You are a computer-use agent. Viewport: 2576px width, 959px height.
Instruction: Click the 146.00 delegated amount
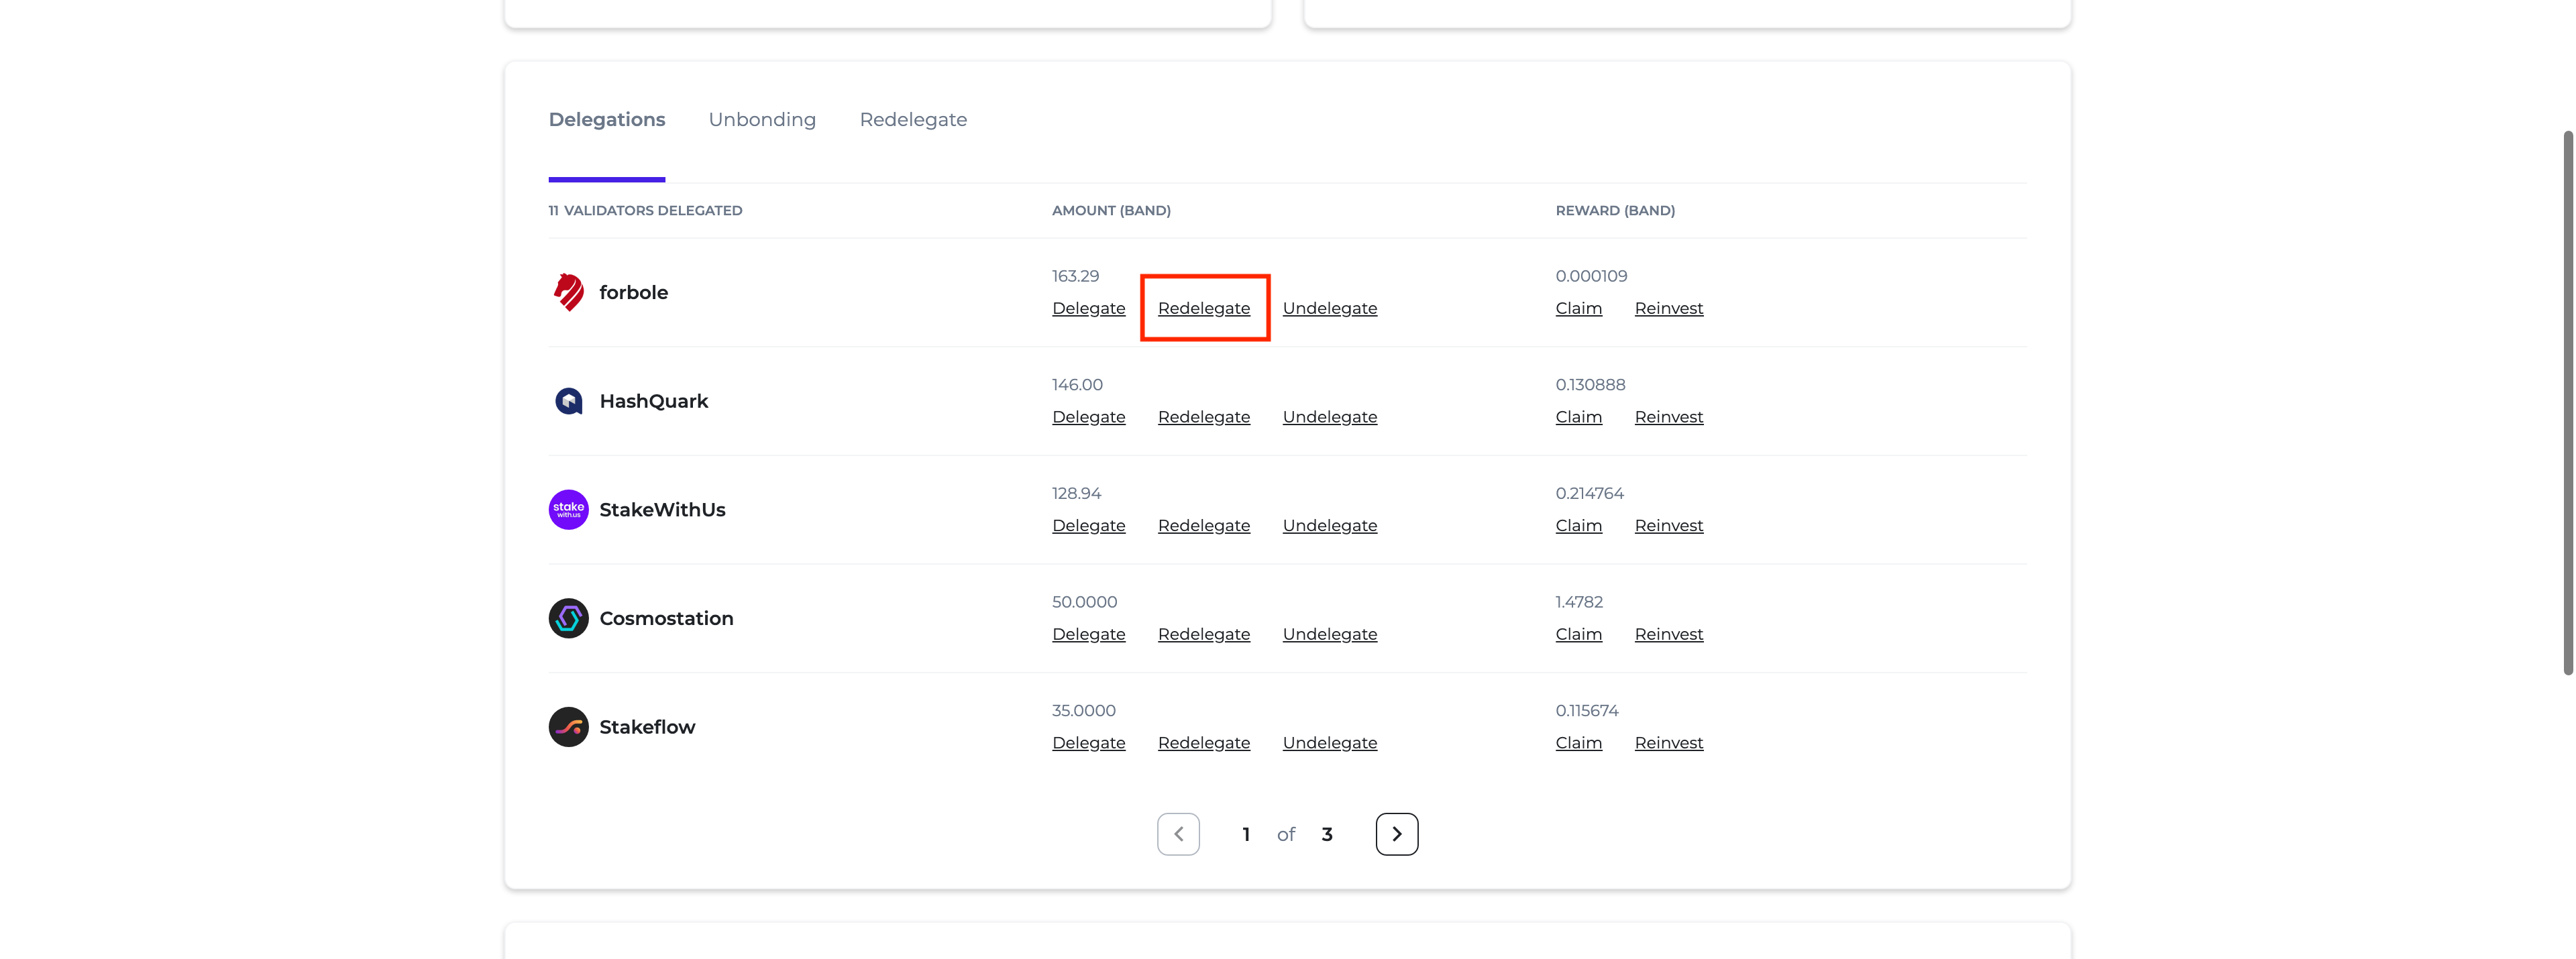1077,385
